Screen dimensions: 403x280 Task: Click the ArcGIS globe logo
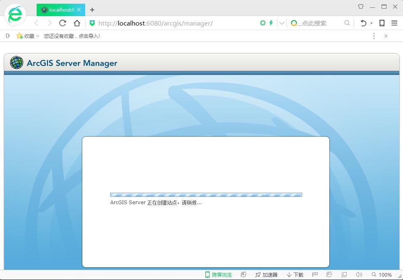[16, 63]
